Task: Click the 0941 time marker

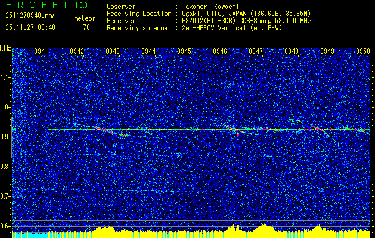Action: pyautogui.click(x=41, y=51)
